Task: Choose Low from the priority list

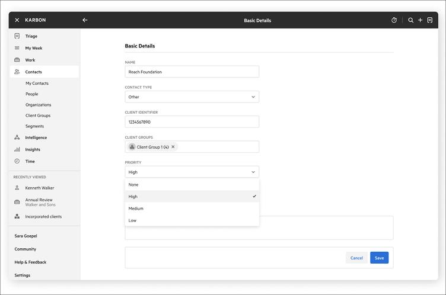Action: pyautogui.click(x=132, y=220)
